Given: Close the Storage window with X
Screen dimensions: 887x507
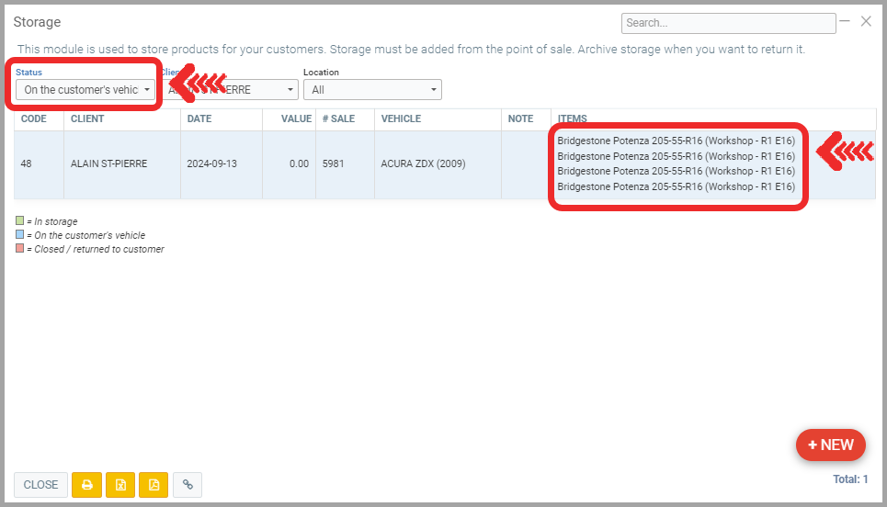Looking at the screenshot, I should pos(866,21).
